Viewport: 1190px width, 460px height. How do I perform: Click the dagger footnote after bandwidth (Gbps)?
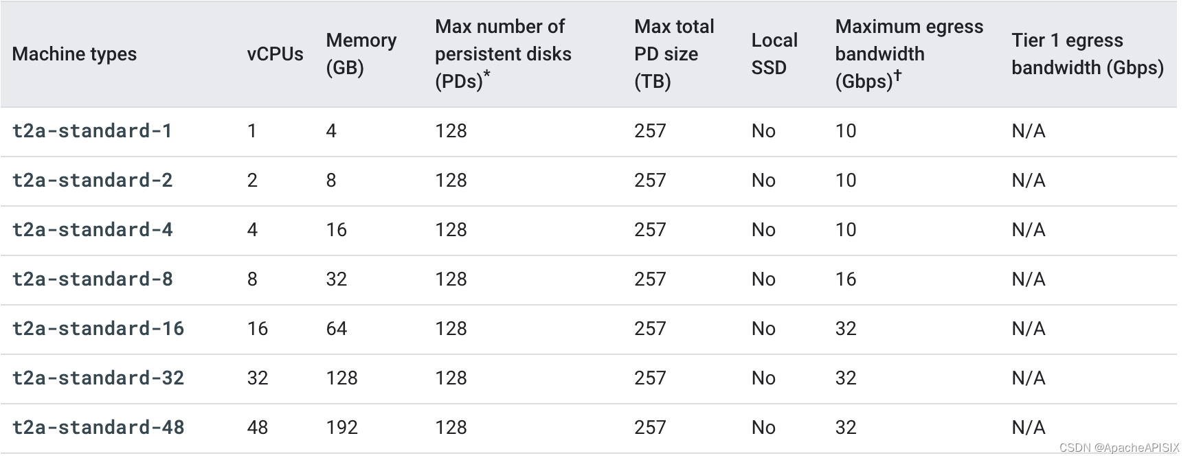tap(897, 75)
